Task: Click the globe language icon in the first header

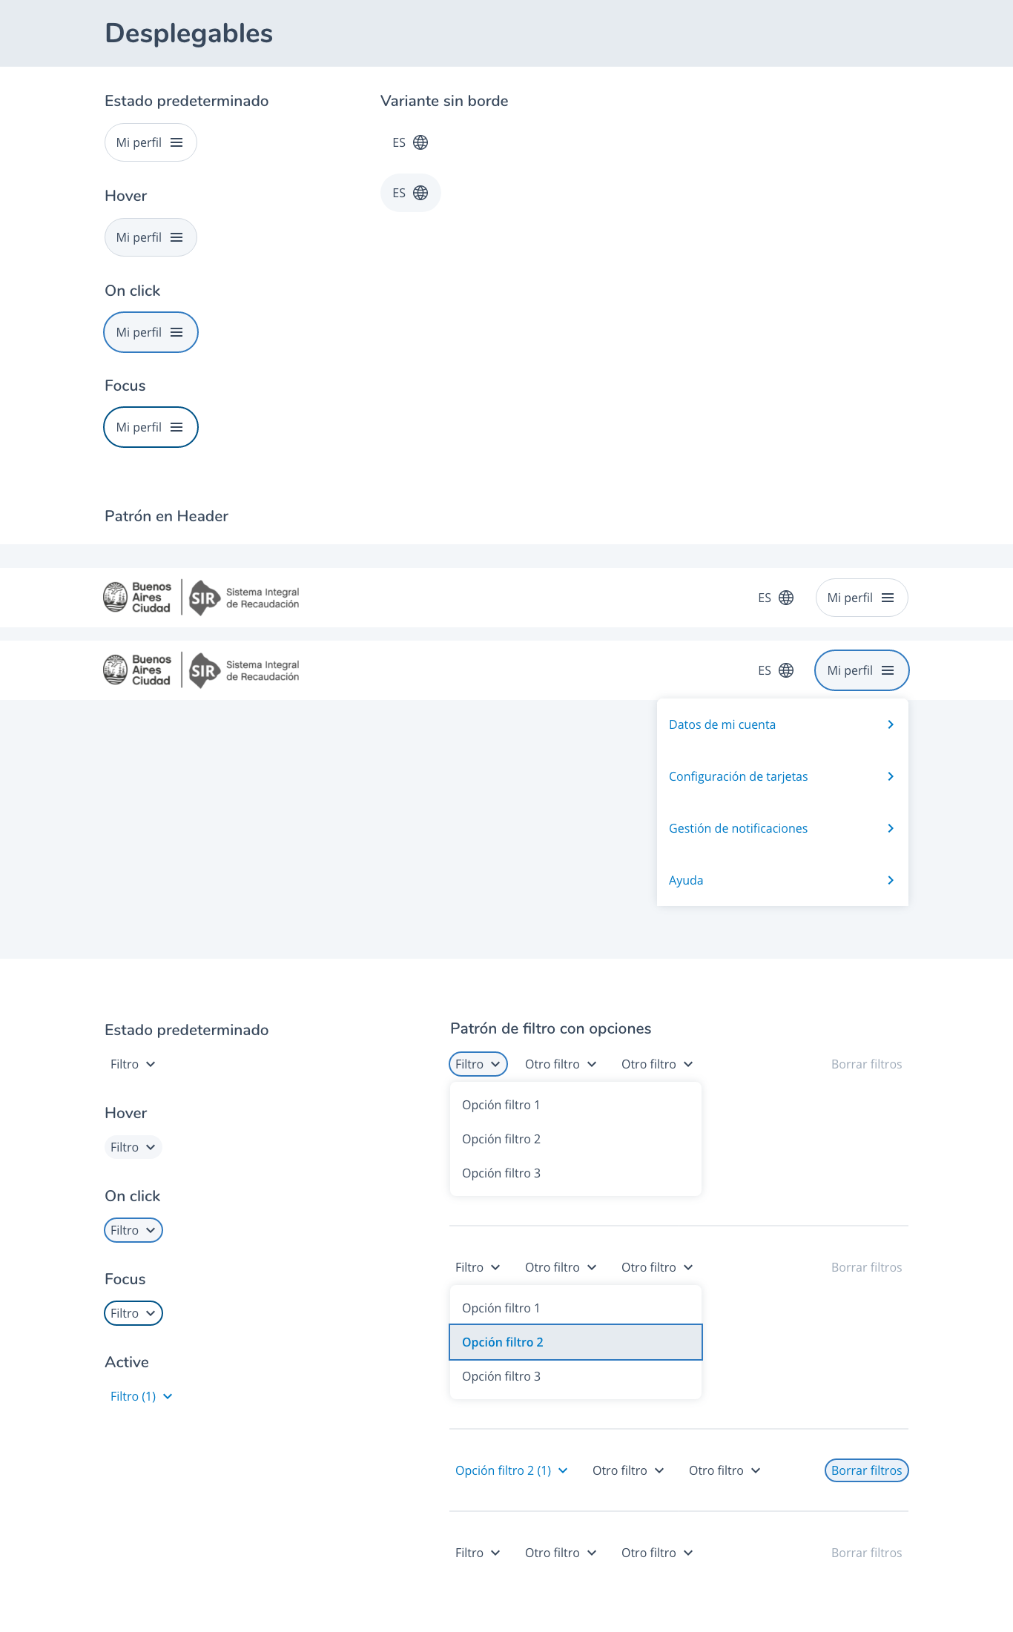Action: point(786,598)
